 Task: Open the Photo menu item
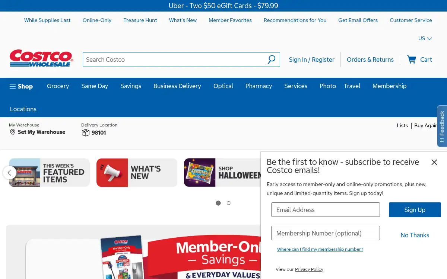click(x=328, y=86)
